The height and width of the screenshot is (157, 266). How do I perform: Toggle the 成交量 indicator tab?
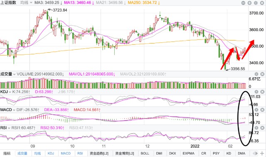(x=22, y=153)
